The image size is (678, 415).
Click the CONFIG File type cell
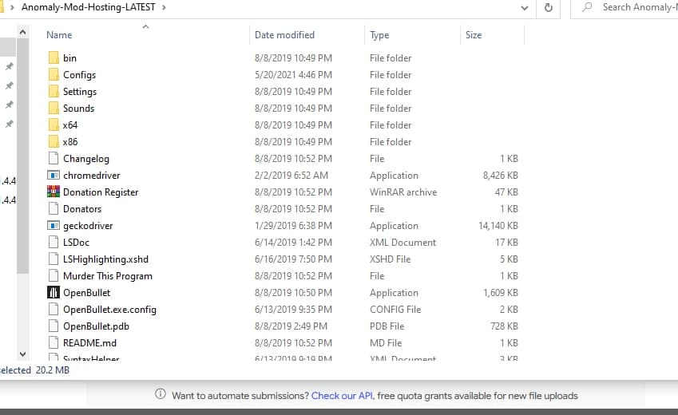point(395,310)
